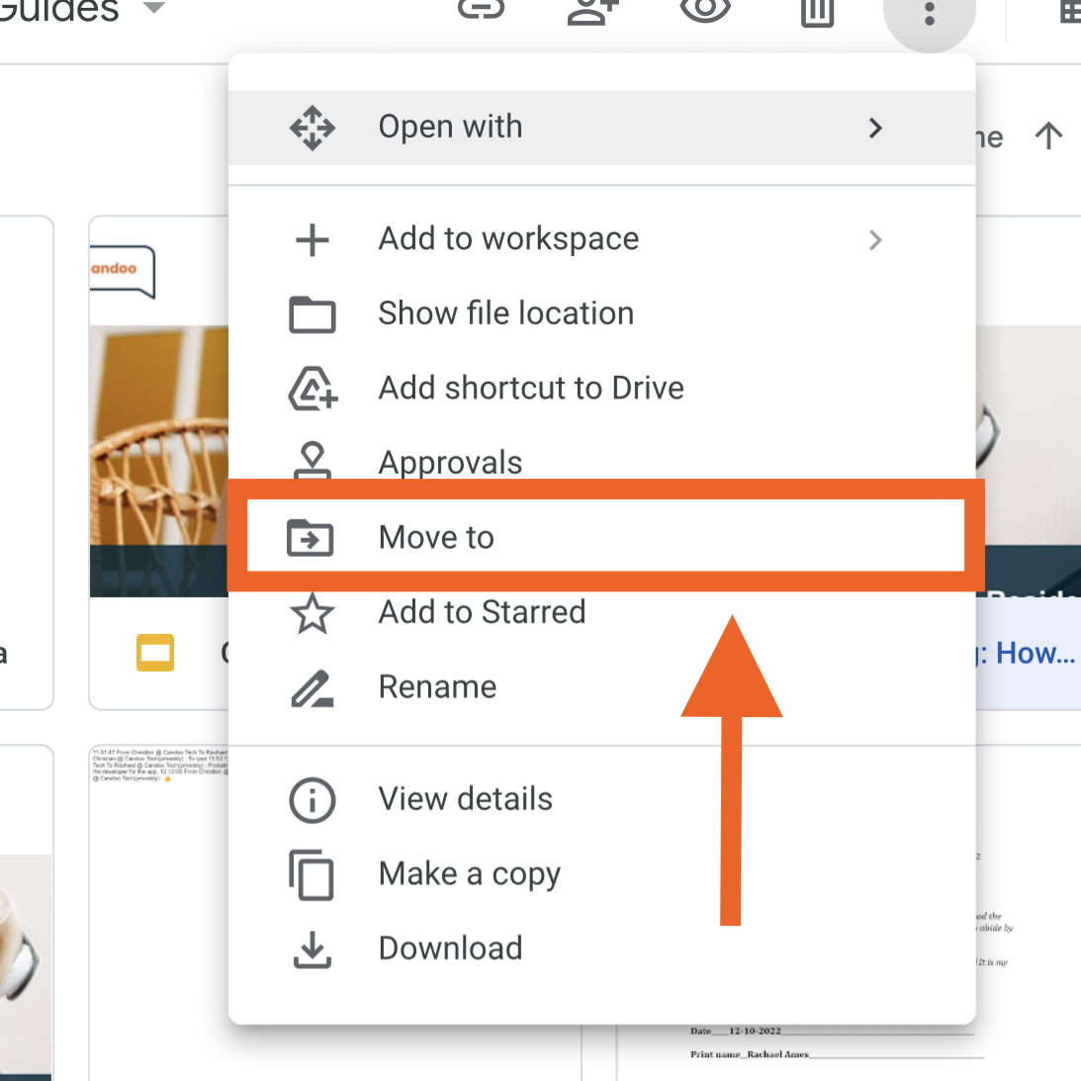Open the file titled ending in How...
The width and height of the screenshot is (1081, 1081).
tap(1029, 652)
